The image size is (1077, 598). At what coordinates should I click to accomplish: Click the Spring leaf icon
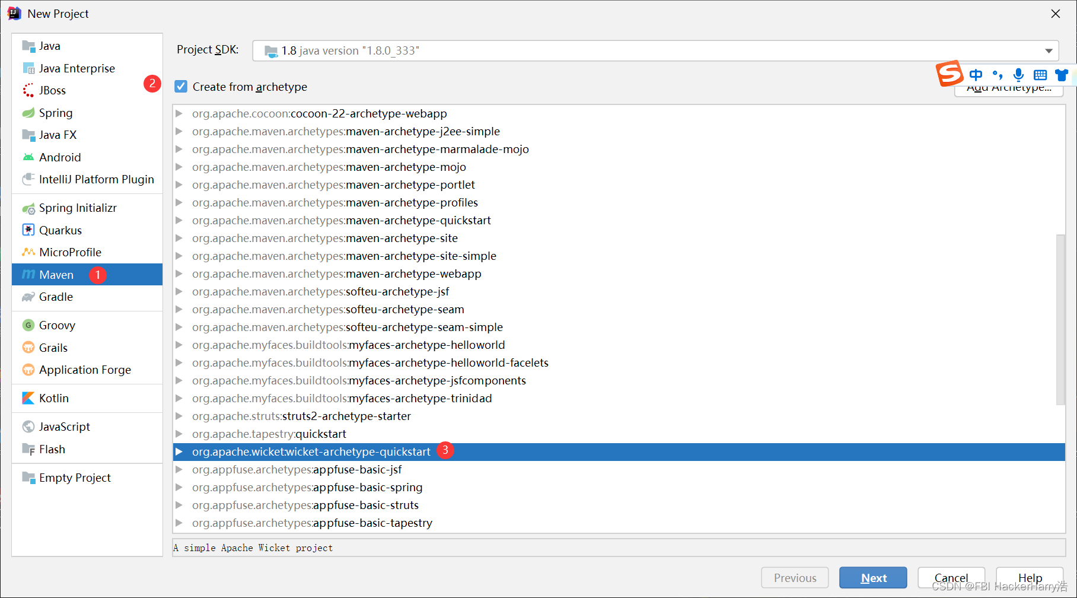pyautogui.click(x=28, y=113)
